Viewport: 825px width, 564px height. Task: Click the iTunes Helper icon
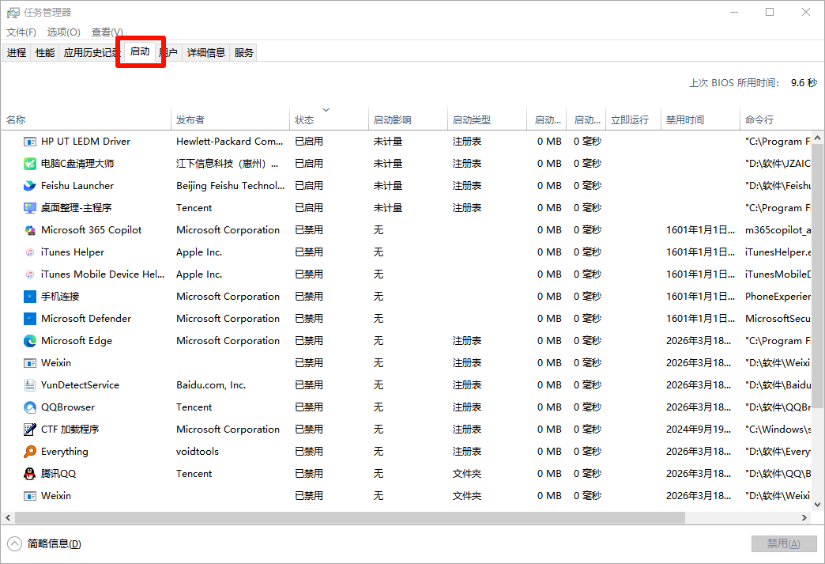click(x=30, y=252)
